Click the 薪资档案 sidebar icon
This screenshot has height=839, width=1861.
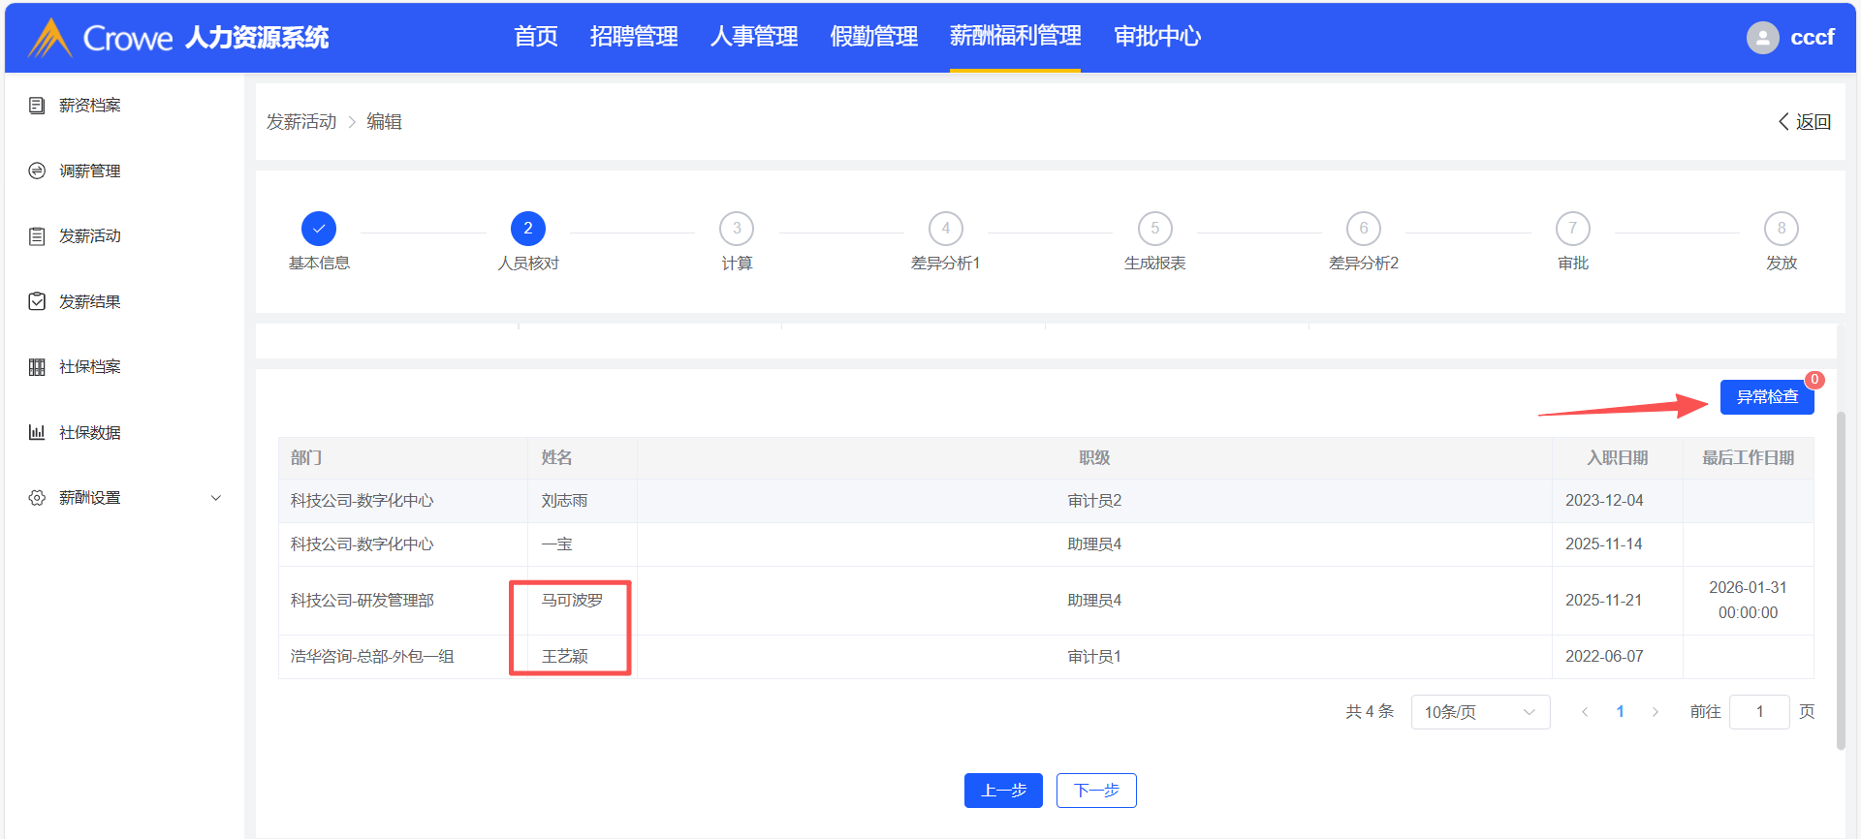click(x=37, y=106)
